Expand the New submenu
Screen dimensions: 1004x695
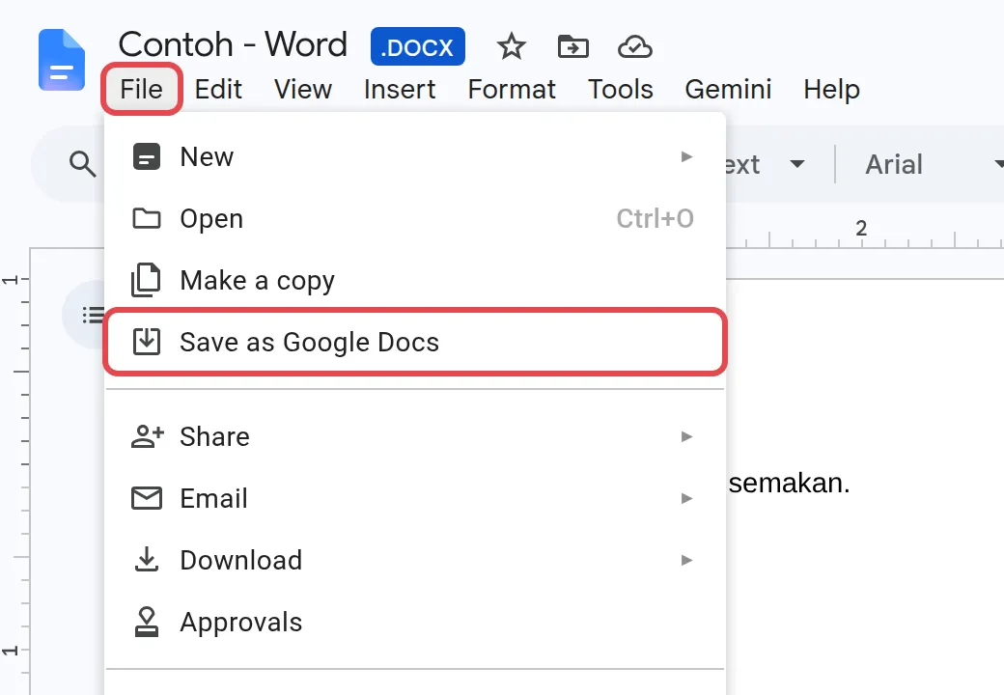(415, 156)
